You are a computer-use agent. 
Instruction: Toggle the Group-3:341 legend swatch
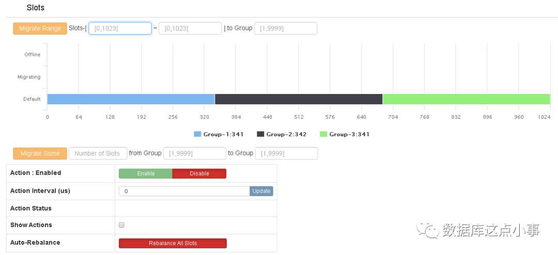[x=323, y=134]
